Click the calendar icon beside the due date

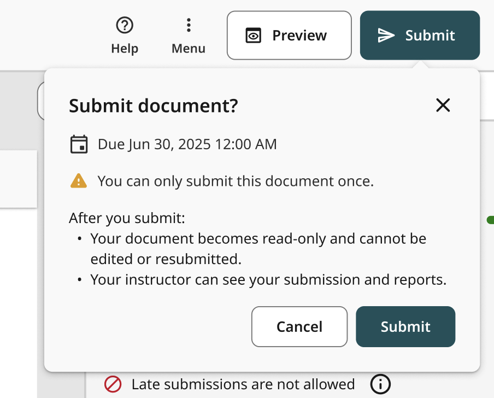coord(79,144)
